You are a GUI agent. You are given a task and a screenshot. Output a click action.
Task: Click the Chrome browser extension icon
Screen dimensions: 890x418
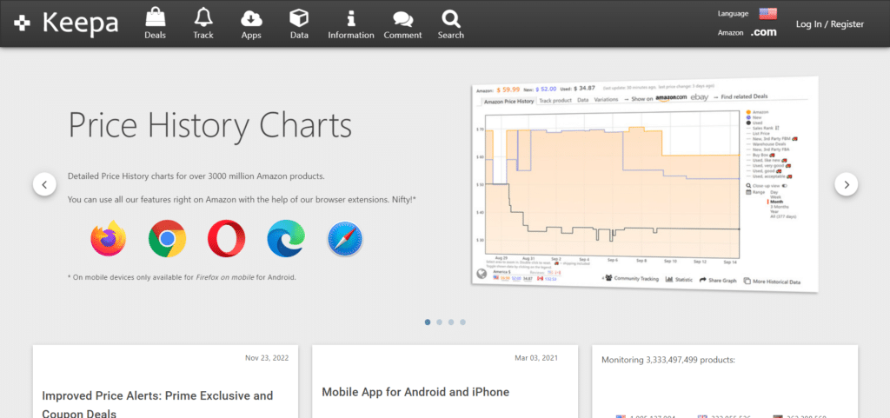167,239
